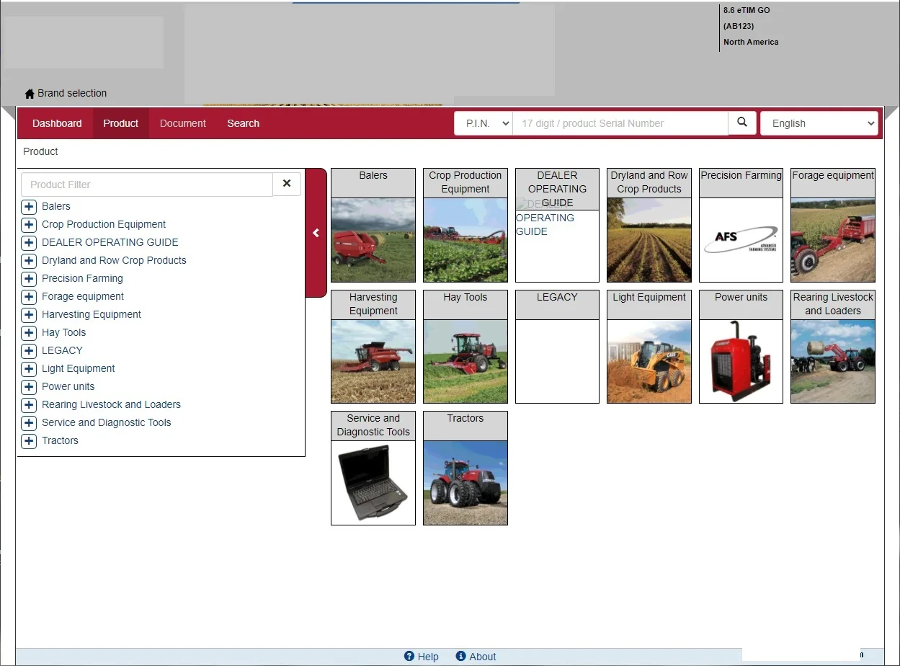Expand the Forage equipment tree node
This screenshot has height=666, width=900.
(x=29, y=296)
